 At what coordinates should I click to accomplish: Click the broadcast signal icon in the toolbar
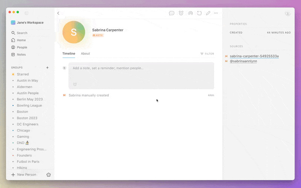point(190,13)
